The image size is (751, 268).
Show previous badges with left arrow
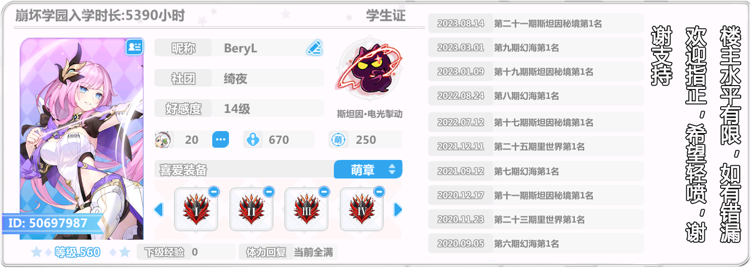point(158,210)
